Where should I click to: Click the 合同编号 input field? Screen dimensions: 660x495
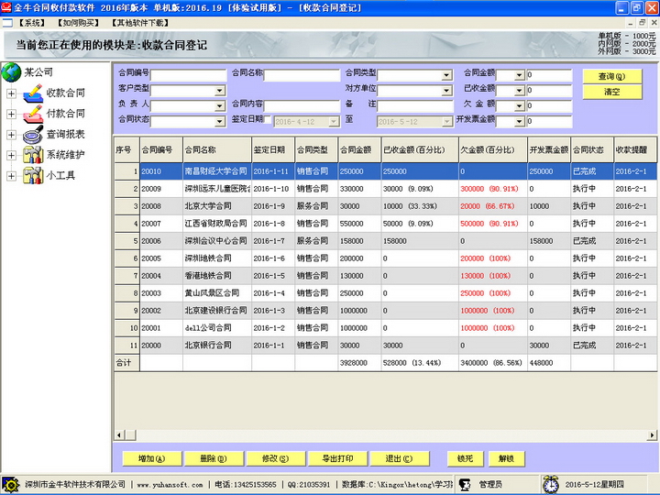coord(188,75)
